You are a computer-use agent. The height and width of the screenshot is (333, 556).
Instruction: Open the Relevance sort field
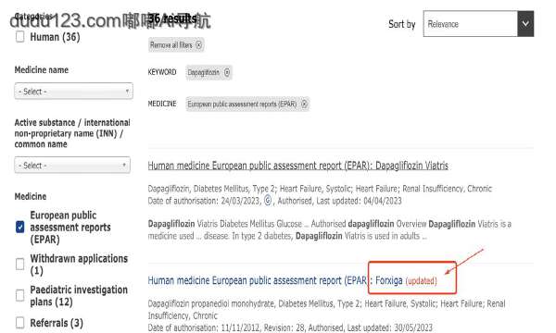(470, 24)
